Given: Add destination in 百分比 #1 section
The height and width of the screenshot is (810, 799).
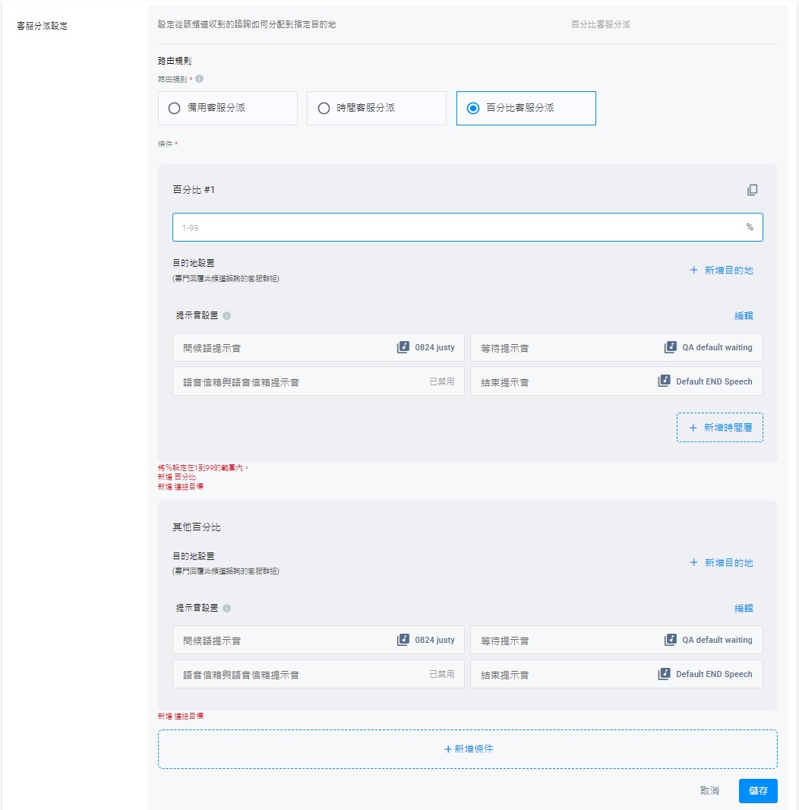Looking at the screenshot, I should tap(722, 271).
